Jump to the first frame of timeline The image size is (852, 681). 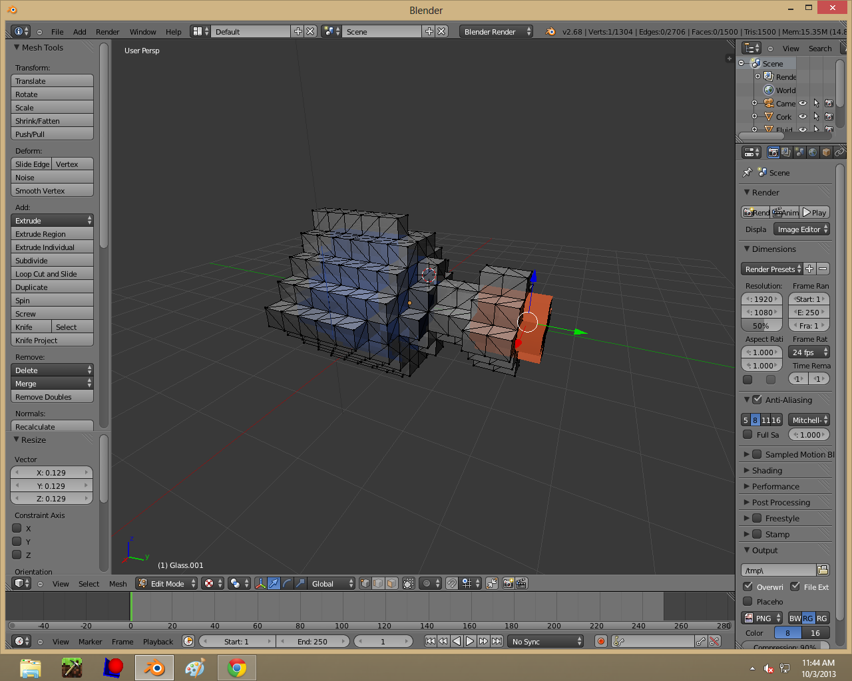pyautogui.click(x=430, y=641)
